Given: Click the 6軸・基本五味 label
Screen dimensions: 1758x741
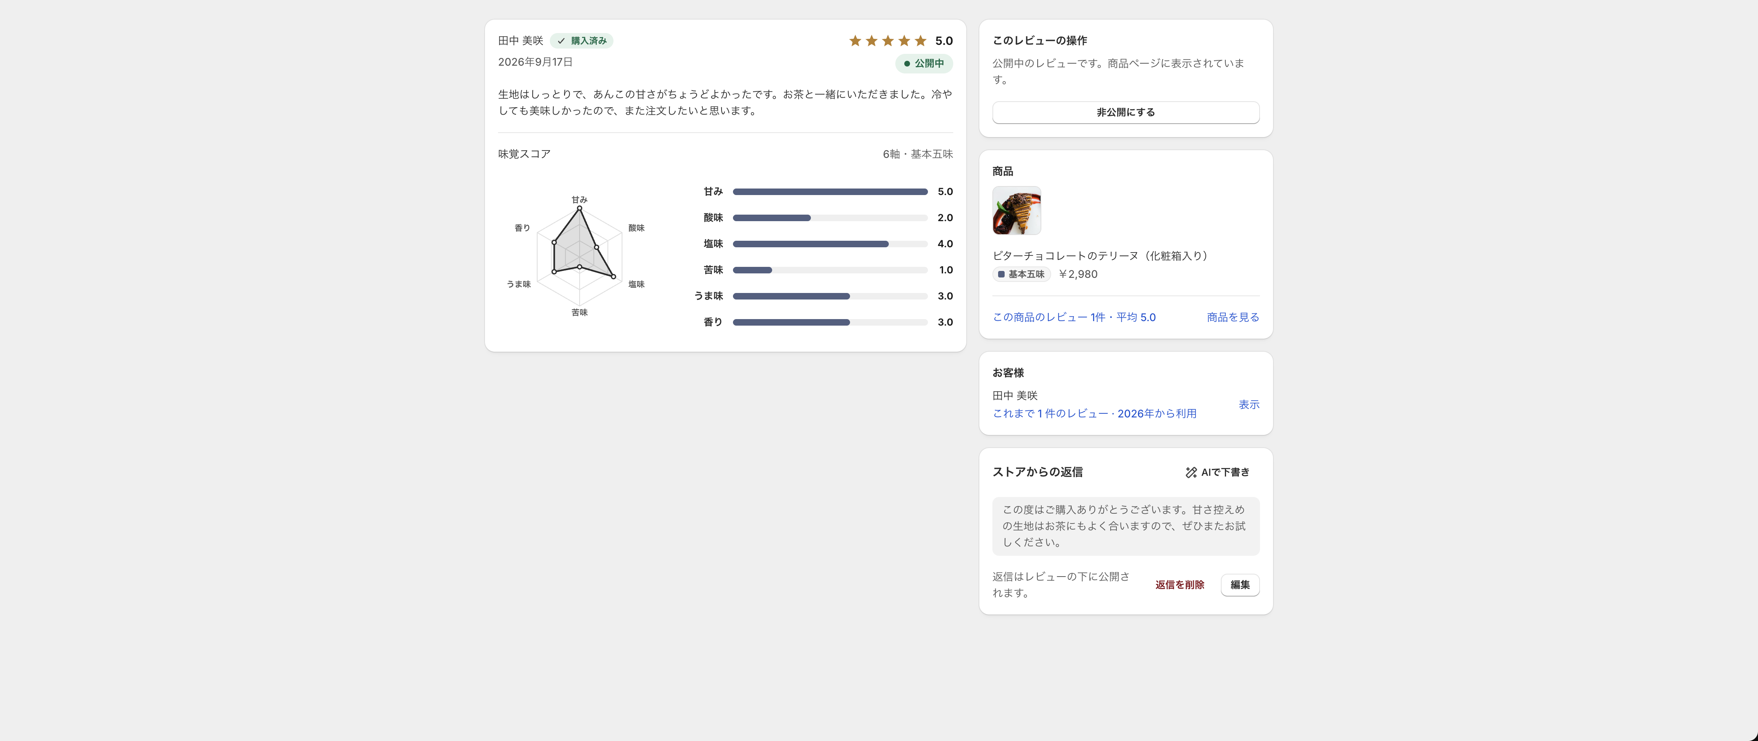Looking at the screenshot, I should tap(917, 154).
